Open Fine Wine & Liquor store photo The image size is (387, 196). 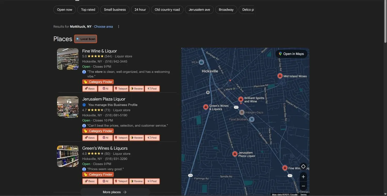(x=68, y=59)
